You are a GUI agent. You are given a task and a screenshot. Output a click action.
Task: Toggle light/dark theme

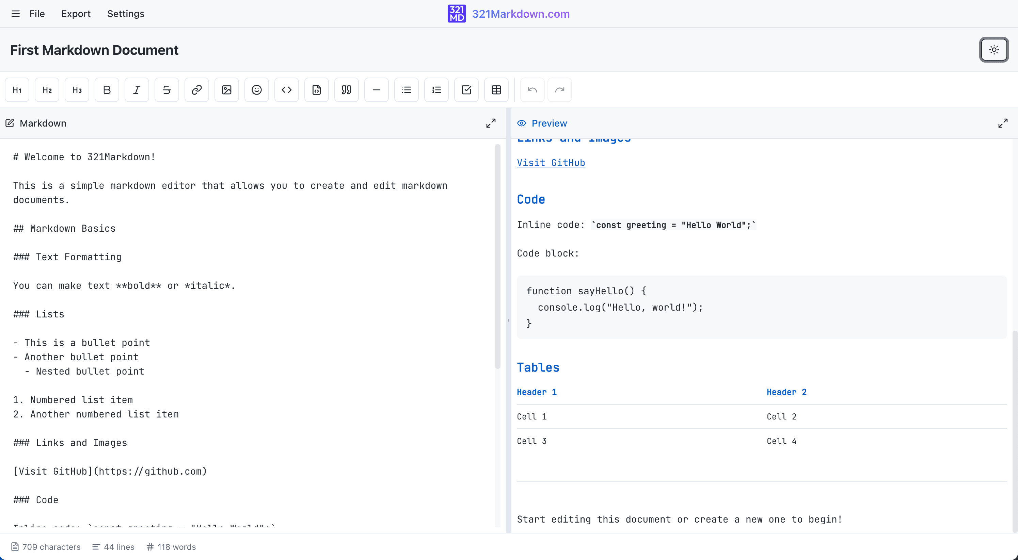coord(994,50)
